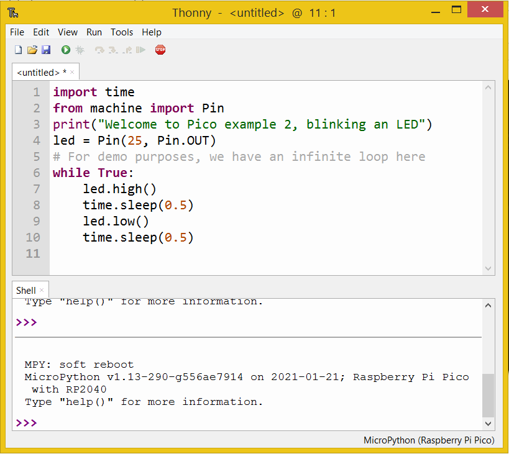The width and height of the screenshot is (509, 454).
Task: Open the Run menu
Action: coord(94,32)
